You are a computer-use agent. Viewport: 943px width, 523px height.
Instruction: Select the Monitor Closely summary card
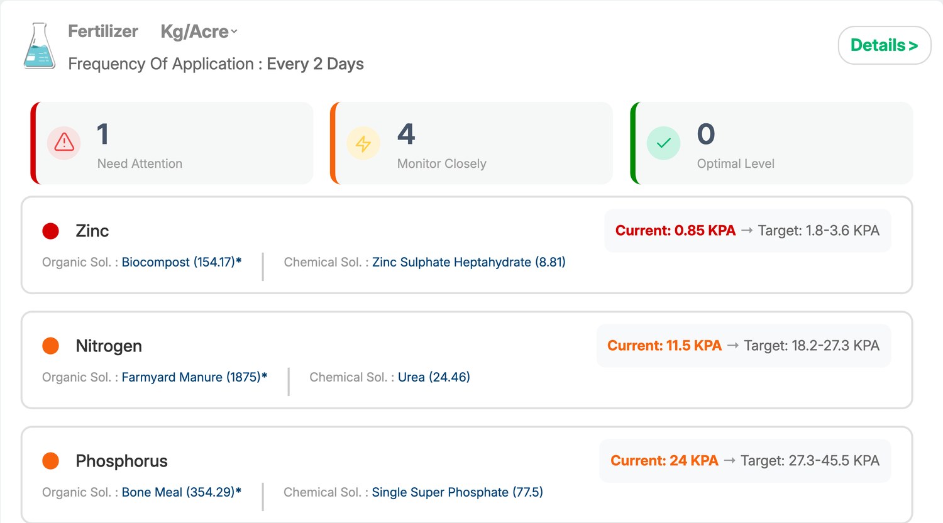coord(472,143)
